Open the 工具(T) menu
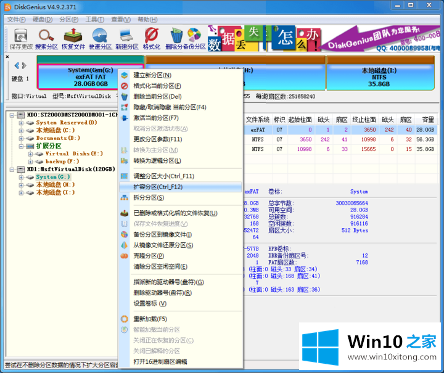The image size is (444, 373). [95, 20]
